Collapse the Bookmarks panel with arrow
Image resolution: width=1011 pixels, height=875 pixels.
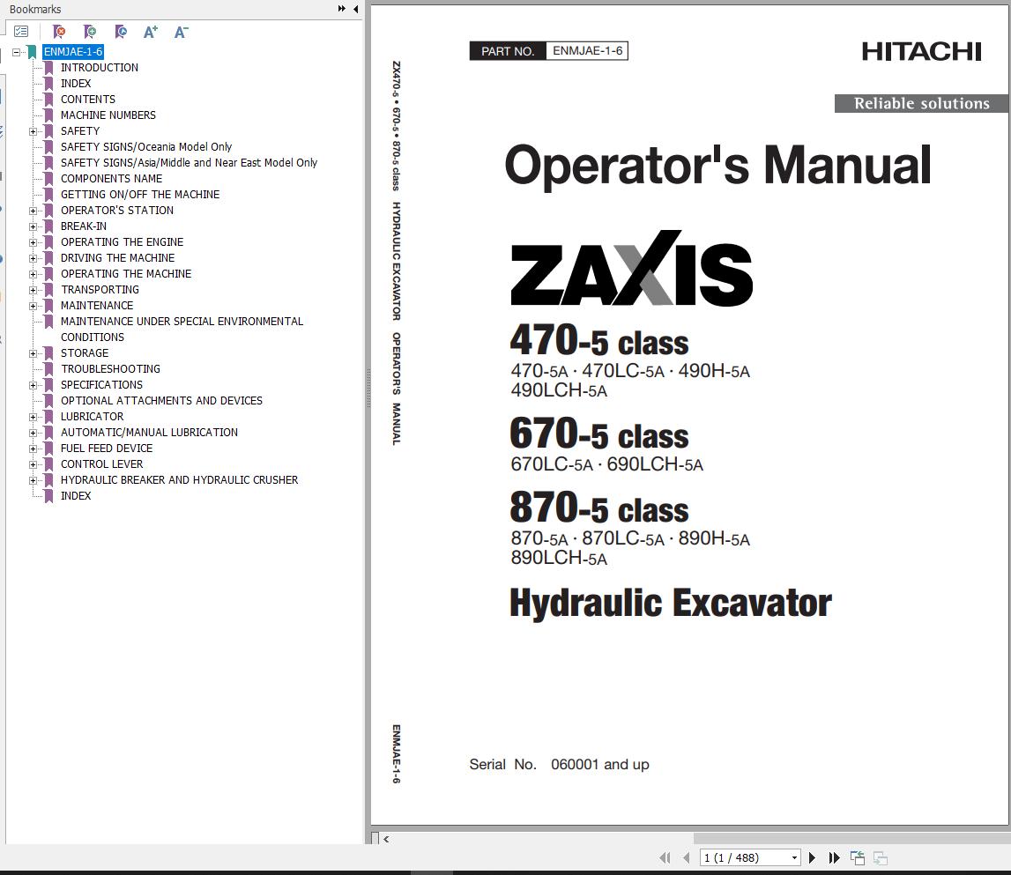click(x=356, y=9)
